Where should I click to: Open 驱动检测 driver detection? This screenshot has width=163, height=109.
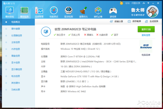click(x=68, y=12)
